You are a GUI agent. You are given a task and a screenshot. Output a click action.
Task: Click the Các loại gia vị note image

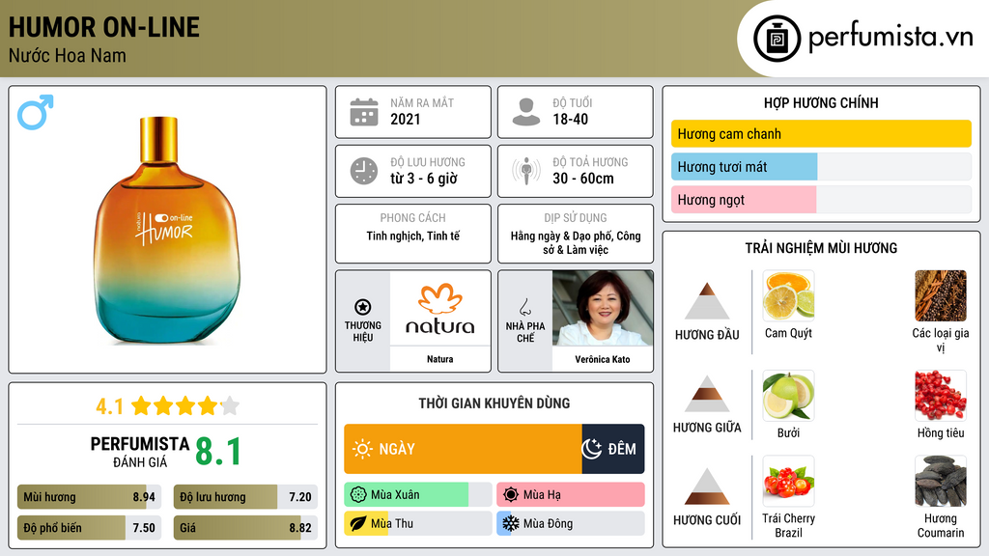(x=941, y=295)
